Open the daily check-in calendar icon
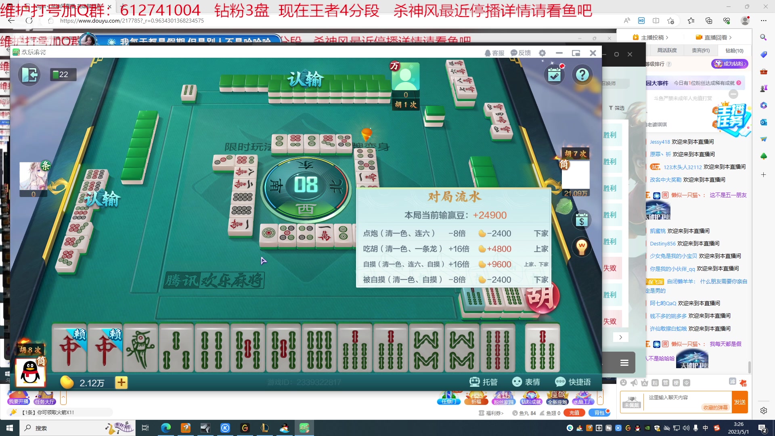Image resolution: width=775 pixels, height=436 pixels. (x=555, y=75)
